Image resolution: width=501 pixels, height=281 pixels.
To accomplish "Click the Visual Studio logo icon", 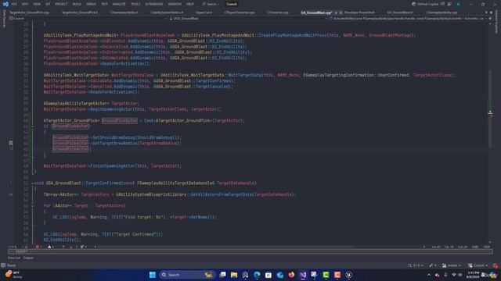I will (x=5, y=4).
